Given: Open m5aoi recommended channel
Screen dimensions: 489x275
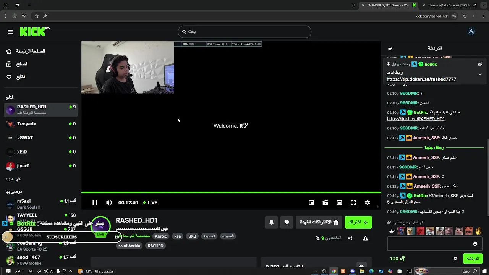Looking at the screenshot, I should (x=41, y=204).
